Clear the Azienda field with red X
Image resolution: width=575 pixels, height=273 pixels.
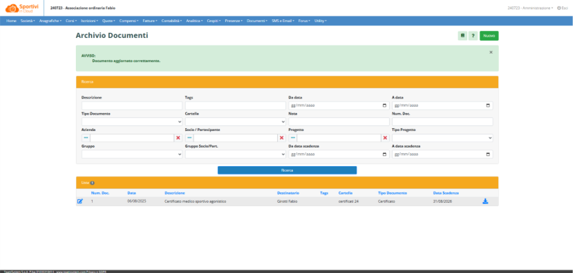(178, 138)
